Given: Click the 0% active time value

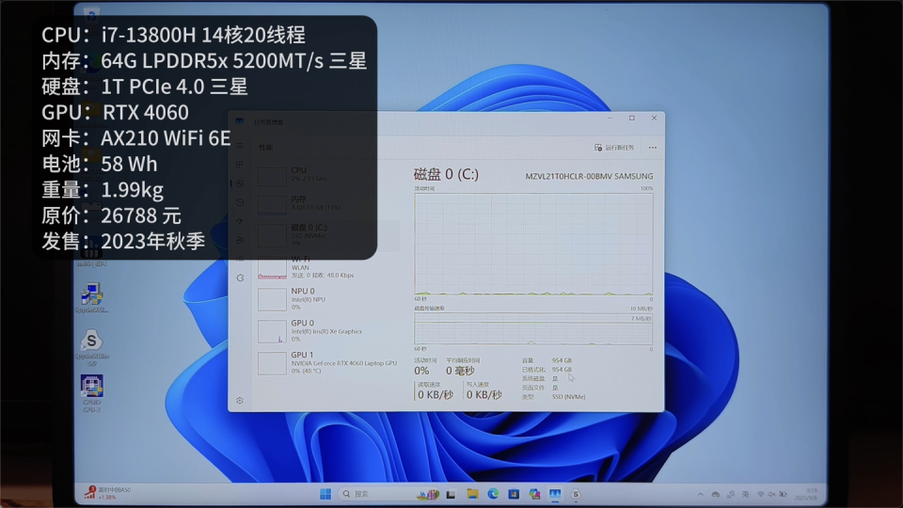Looking at the screenshot, I should [x=421, y=371].
